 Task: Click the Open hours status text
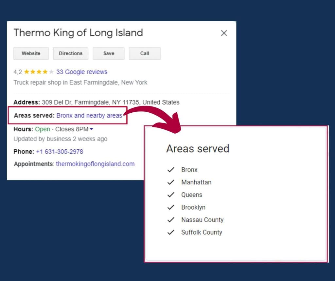tap(43, 129)
